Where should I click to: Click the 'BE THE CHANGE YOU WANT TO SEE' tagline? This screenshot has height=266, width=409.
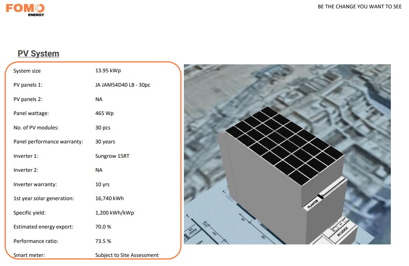359,7
